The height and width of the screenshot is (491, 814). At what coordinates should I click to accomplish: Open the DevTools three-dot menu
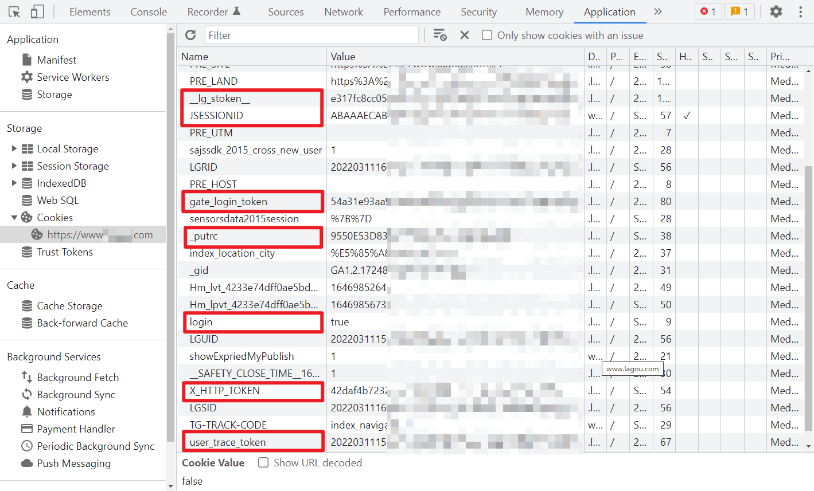click(x=800, y=11)
